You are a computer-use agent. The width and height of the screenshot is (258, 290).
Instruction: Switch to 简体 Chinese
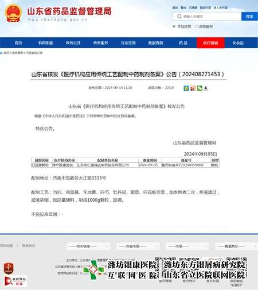tap(175, 7)
